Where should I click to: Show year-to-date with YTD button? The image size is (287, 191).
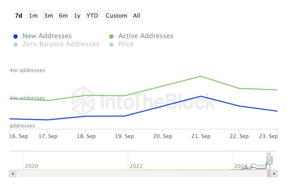[x=92, y=16]
